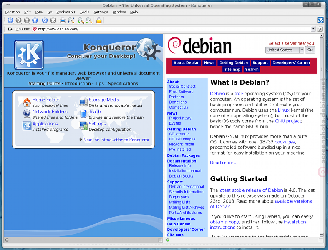Click the large Konqueror K gear logo
The width and height of the screenshot is (328, 250).
coord(29,55)
